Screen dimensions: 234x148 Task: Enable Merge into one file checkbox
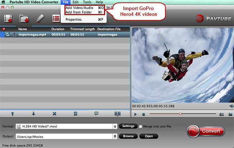pyautogui.click(x=140, y=126)
